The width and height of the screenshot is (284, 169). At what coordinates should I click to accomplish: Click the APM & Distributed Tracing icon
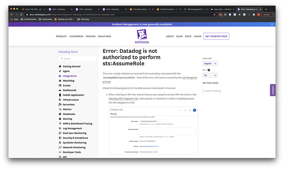[x=60, y=124]
